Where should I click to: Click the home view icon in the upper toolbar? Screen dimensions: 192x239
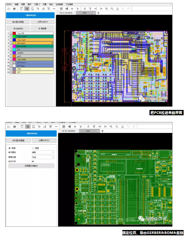[x=118, y=9]
